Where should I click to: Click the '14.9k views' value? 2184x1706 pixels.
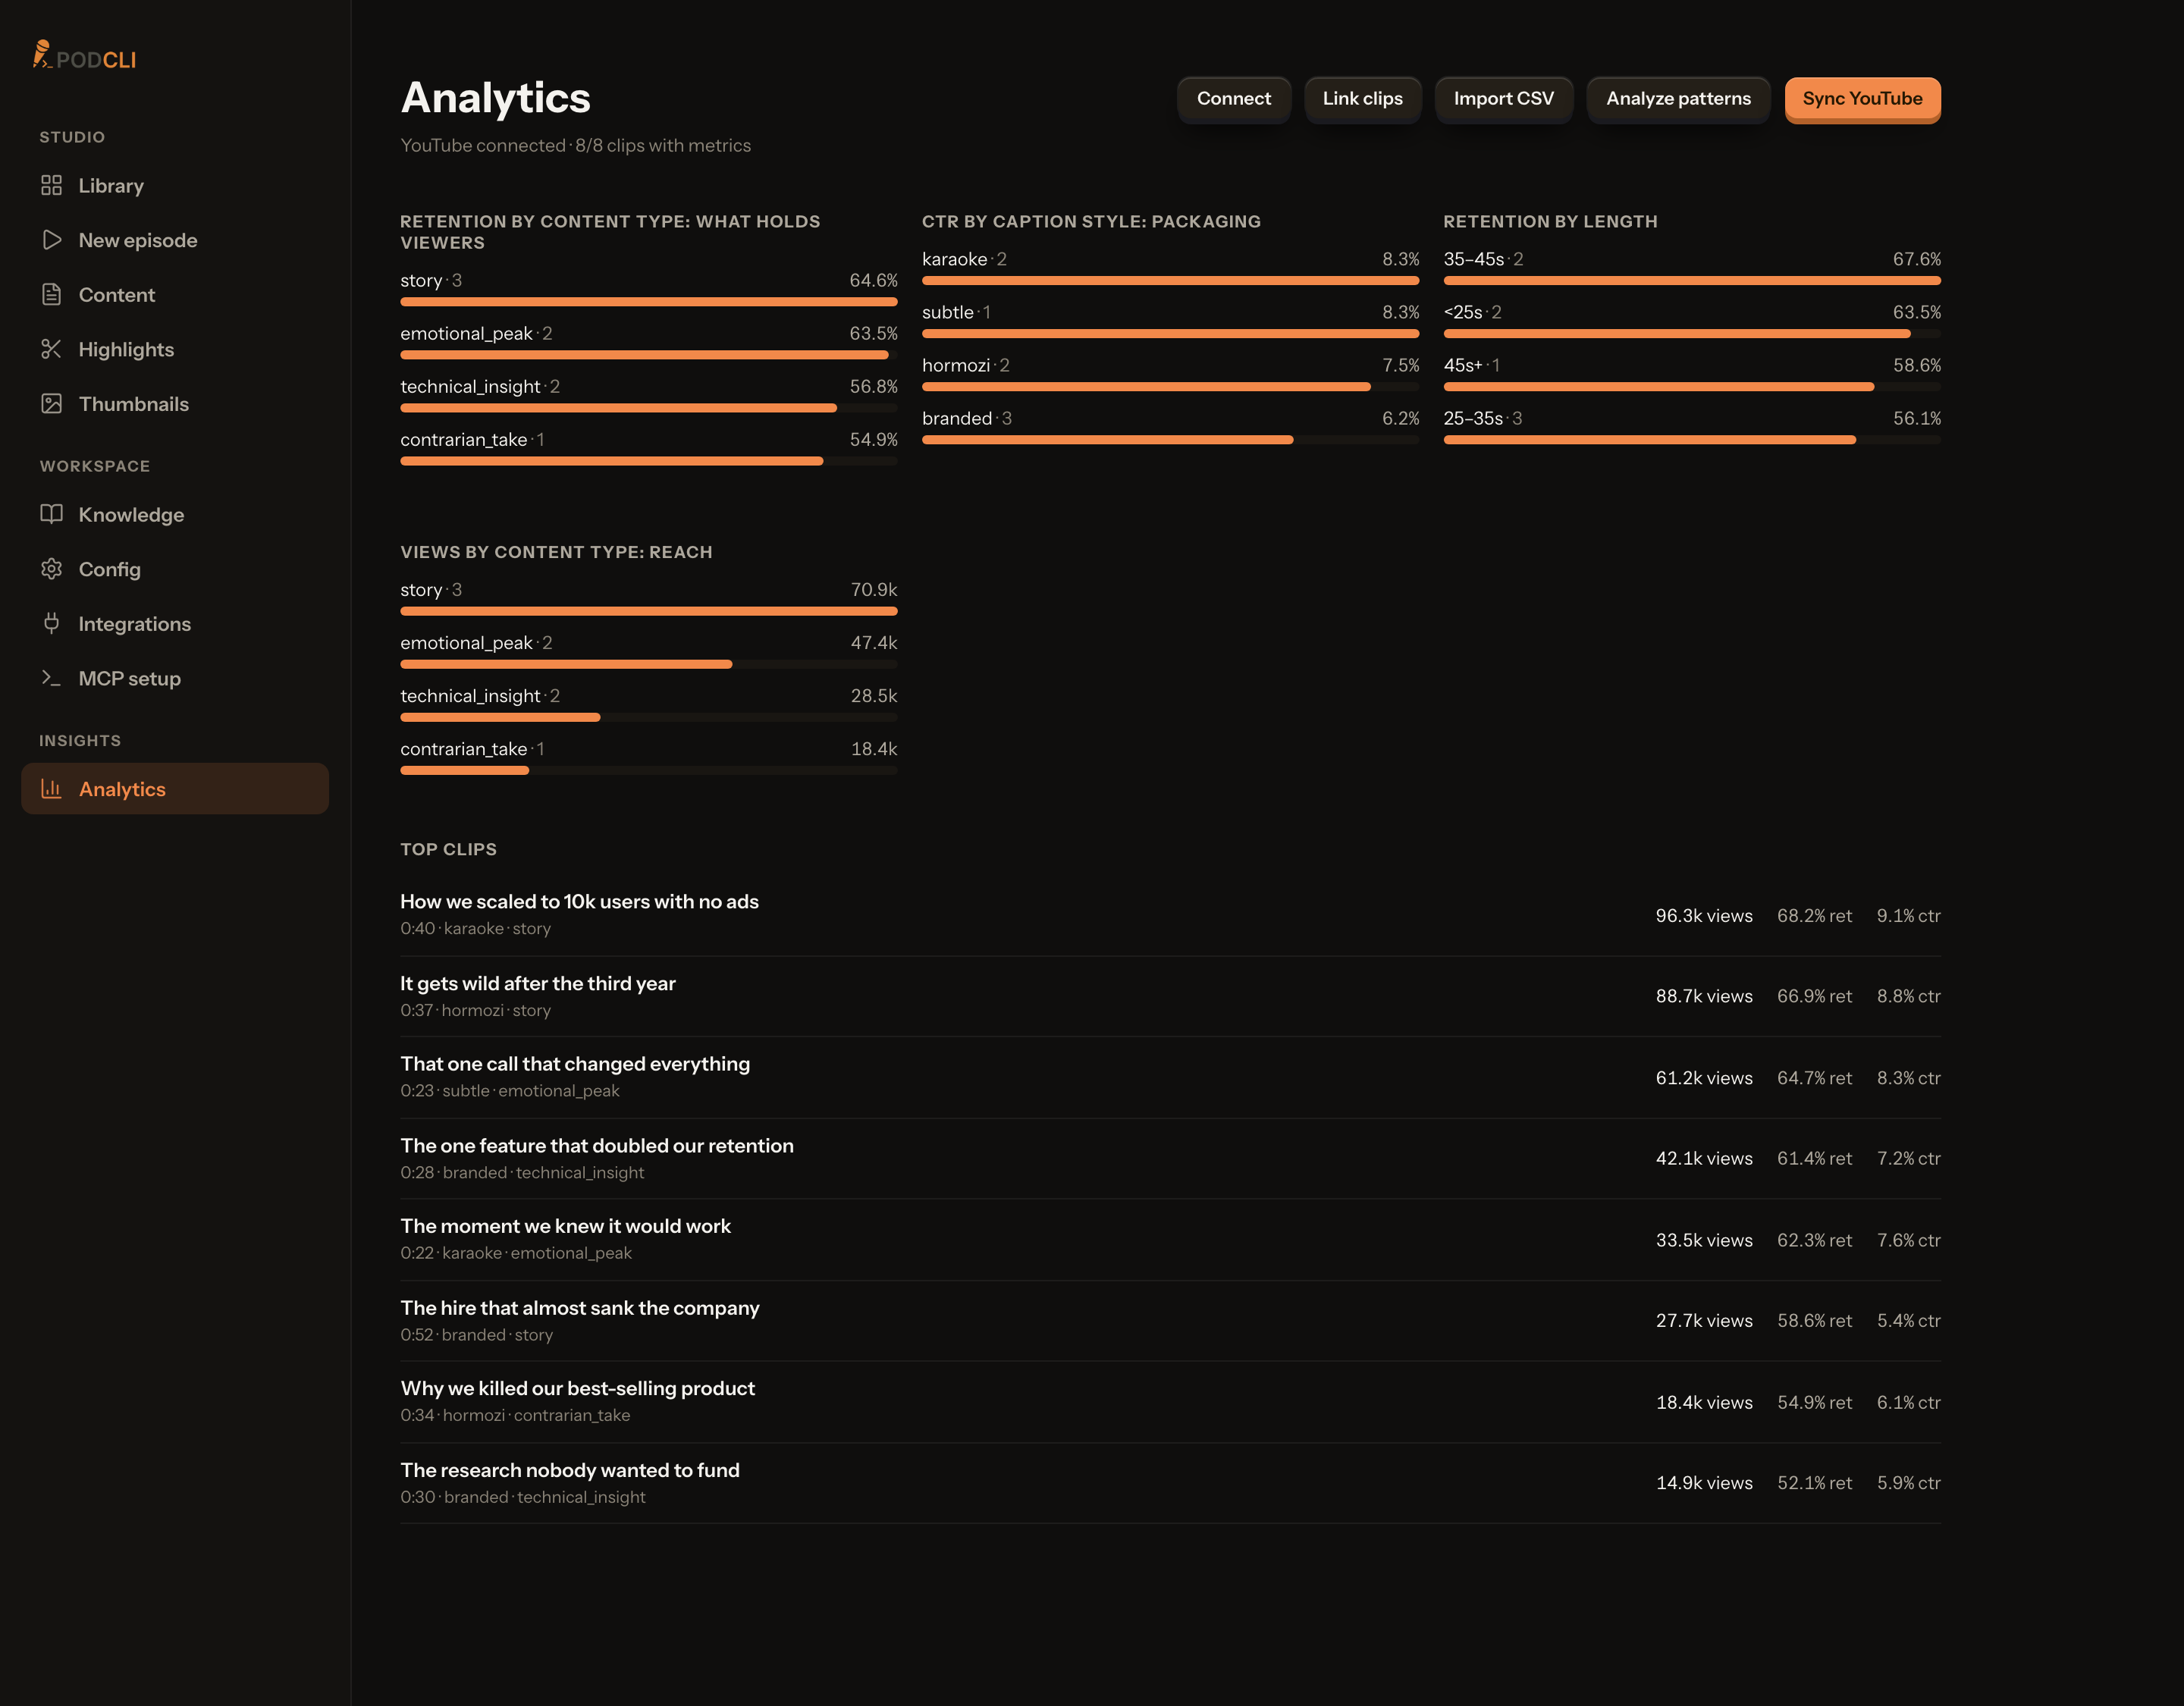(x=1704, y=1482)
